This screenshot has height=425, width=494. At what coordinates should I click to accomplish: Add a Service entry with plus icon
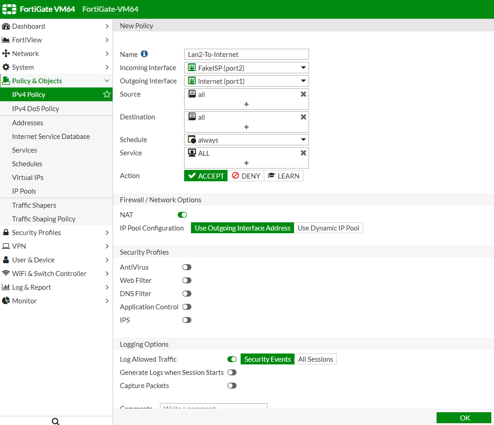click(x=247, y=163)
